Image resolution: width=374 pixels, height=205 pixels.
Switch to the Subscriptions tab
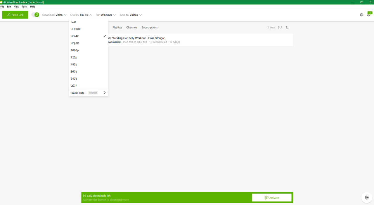tap(150, 28)
